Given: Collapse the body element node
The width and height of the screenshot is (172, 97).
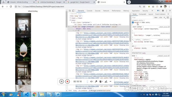Looking at the screenshot, I should click(x=70, y=20).
